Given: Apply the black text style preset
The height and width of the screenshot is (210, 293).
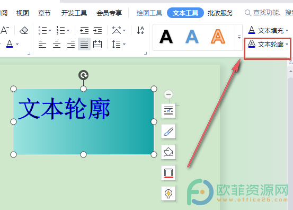Looking at the screenshot, I should coord(166,37).
